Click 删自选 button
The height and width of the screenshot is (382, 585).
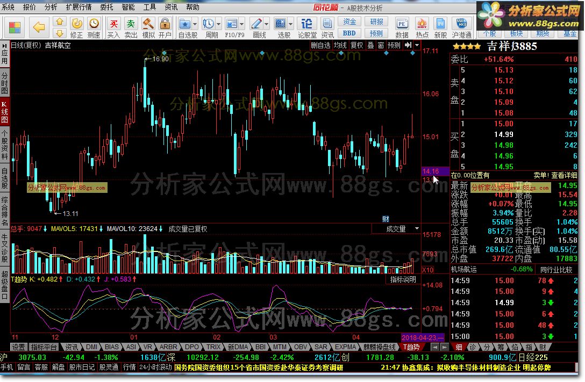click(x=320, y=45)
